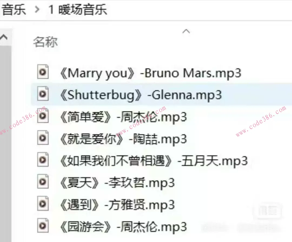
Task: Click the Shutterbug mp3 file icon
Action: pyautogui.click(x=43, y=94)
